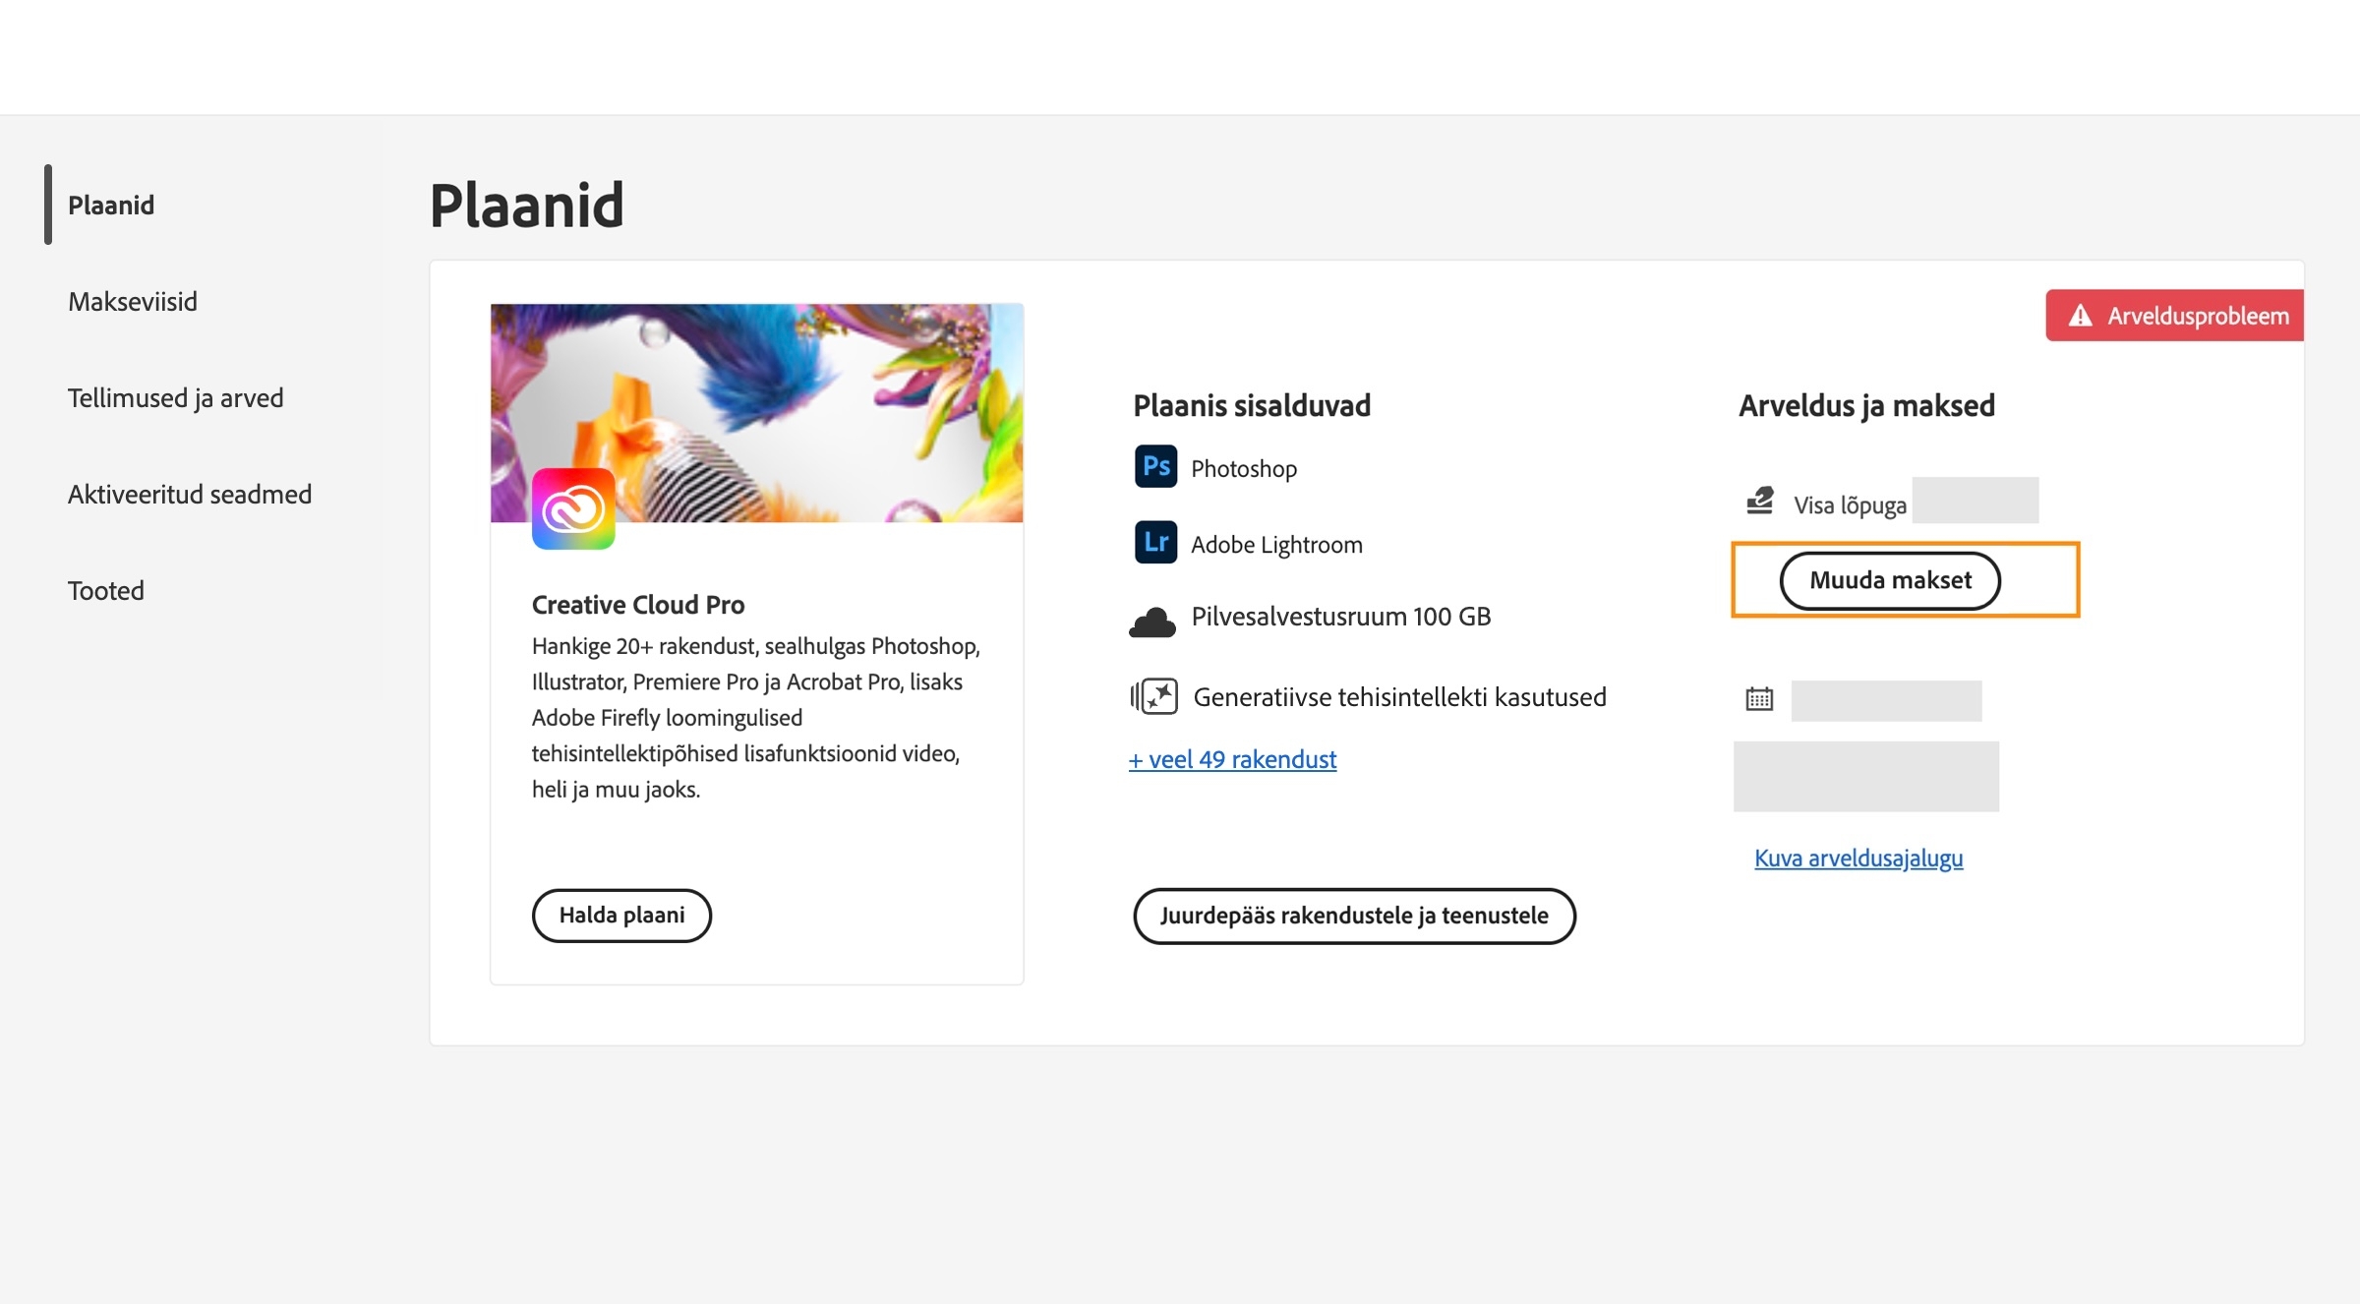
Task: Navigate to Tooted in sidebar
Action: point(106,590)
